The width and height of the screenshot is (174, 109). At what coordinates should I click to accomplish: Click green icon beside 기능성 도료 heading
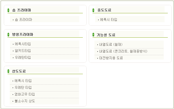pyautogui.click(x=93, y=35)
